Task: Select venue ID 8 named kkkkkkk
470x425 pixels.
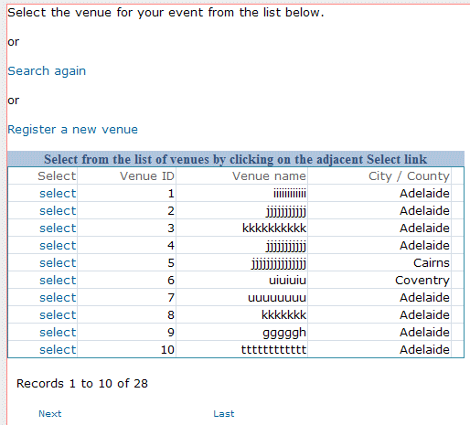Action: point(58,315)
